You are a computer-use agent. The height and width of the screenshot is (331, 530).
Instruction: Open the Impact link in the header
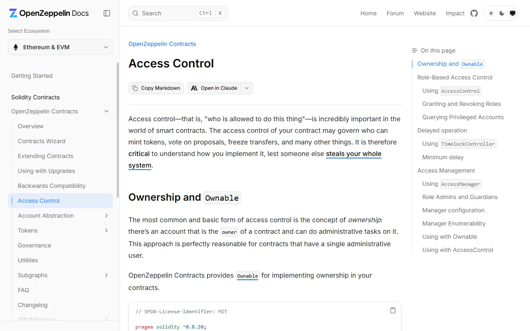coord(455,13)
